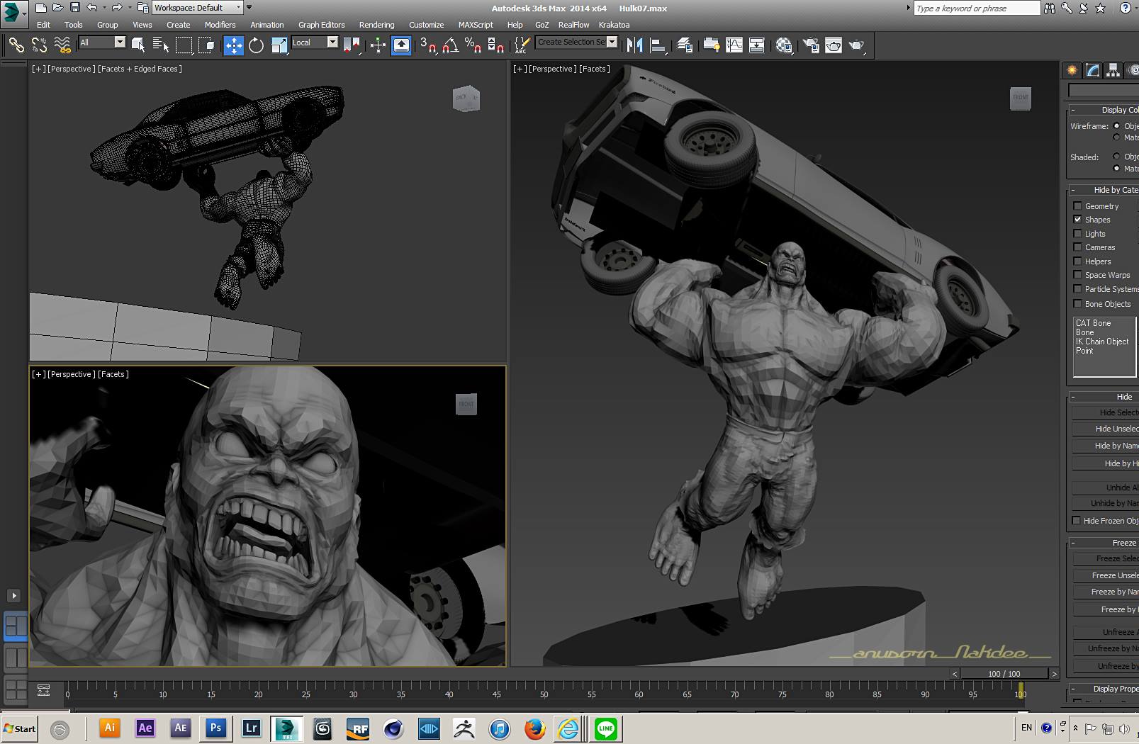Enable the Lights hide checkbox
Screen dimensions: 1139x744
1077,234
